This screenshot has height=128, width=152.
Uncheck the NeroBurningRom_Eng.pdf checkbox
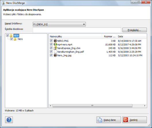point(51,51)
